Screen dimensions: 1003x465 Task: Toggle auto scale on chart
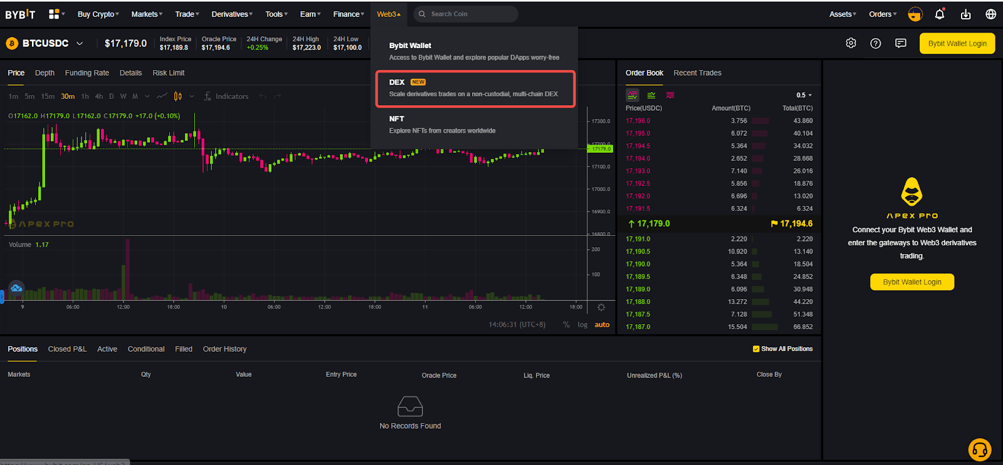click(602, 325)
